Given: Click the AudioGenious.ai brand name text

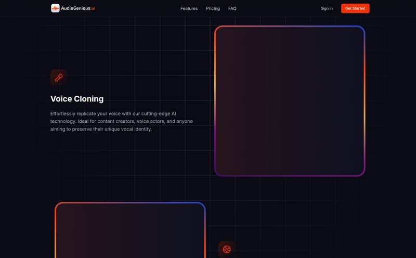Looking at the screenshot, I should pos(78,8).
